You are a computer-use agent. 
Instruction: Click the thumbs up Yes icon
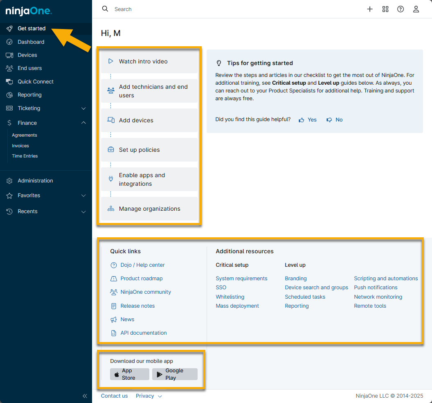click(x=301, y=120)
